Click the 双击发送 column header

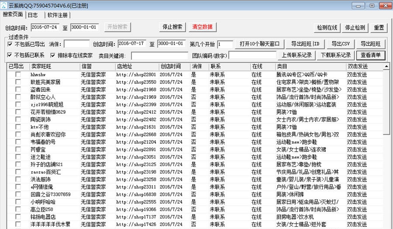(364, 66)
